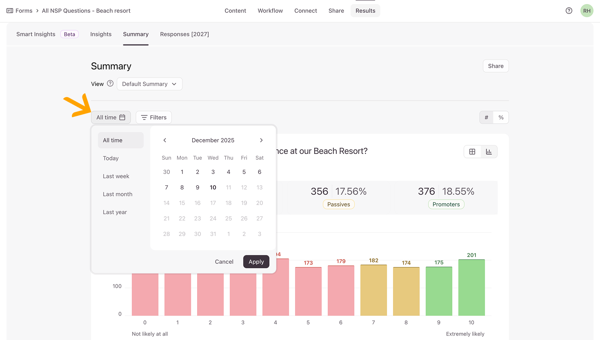Switch to the Responses [2027] tab

184,34
